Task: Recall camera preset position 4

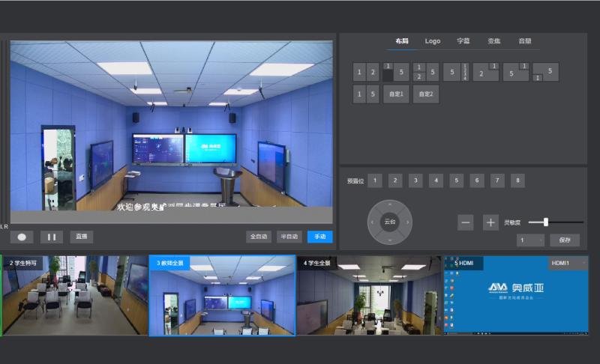Action: pos(436,181)
